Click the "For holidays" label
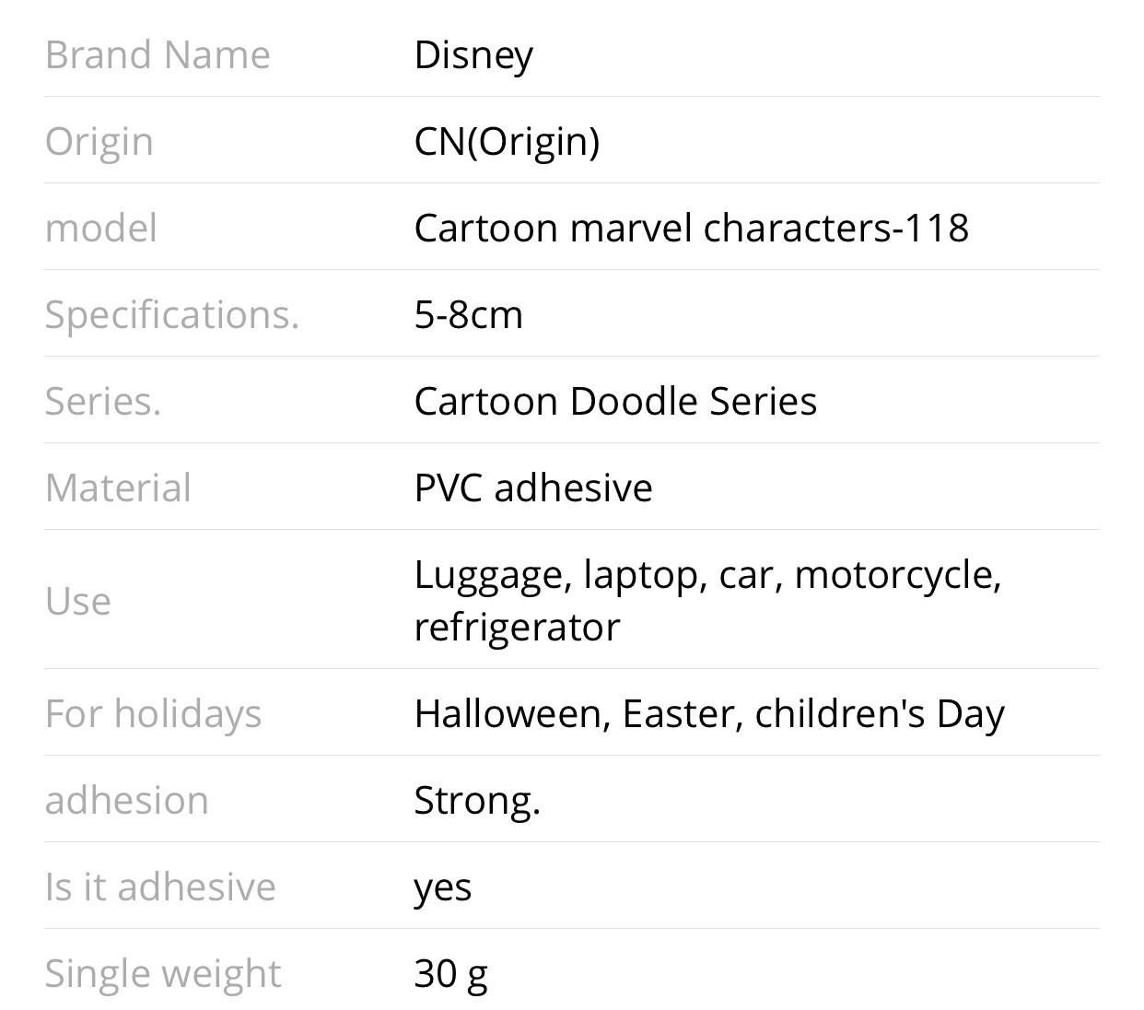The image size is (1144, 1010). click(x=153, y=713)
